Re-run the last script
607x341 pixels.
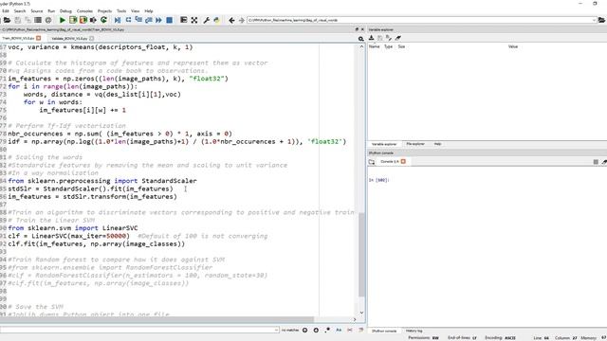[x=103, y=20]
